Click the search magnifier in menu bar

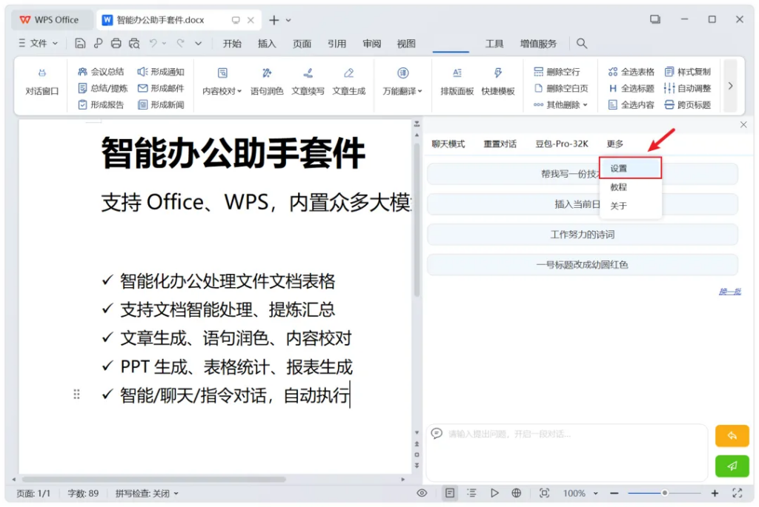pyautogui.click(x=582, y=44)
